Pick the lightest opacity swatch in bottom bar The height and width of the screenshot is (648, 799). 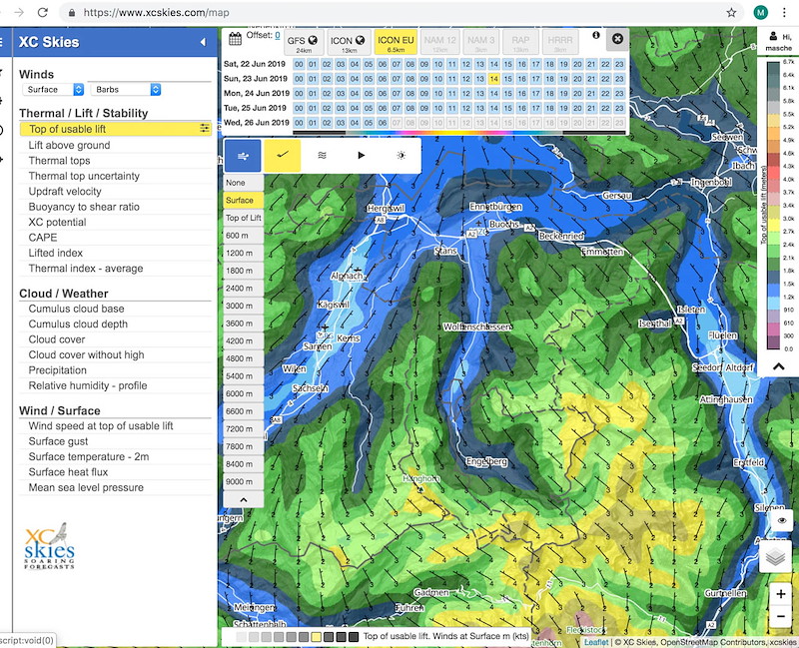coord(241,637)
